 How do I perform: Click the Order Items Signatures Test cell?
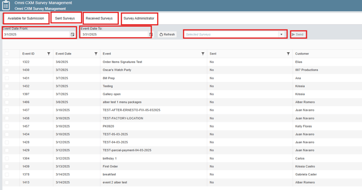(x=123, y=62)
